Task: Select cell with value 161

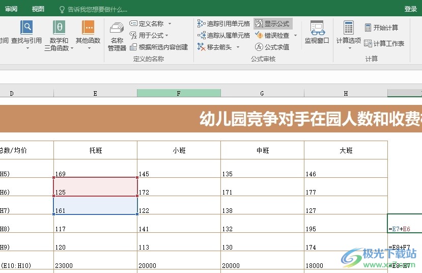Action: [x=95, y=205]
